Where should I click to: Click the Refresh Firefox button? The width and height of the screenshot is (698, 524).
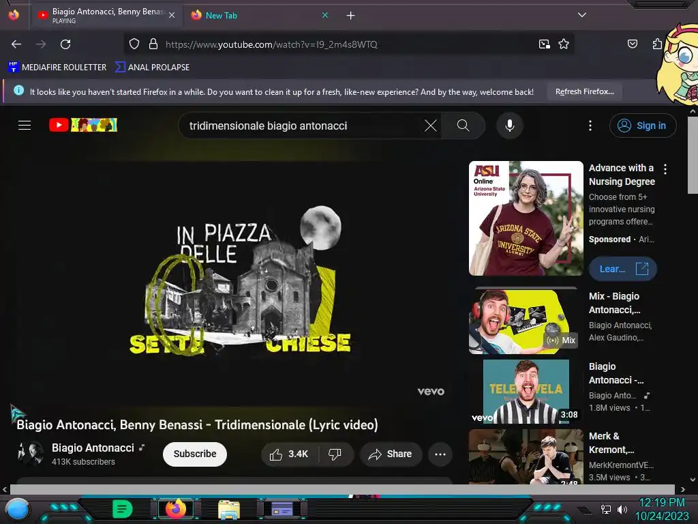coord(584,91)
